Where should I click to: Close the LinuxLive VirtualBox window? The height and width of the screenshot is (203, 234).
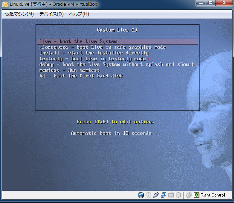click(224, 3)
